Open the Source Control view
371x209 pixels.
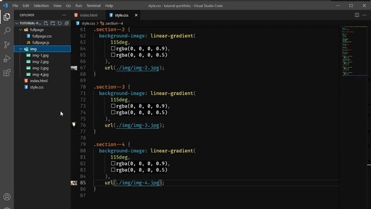[7, 45]
